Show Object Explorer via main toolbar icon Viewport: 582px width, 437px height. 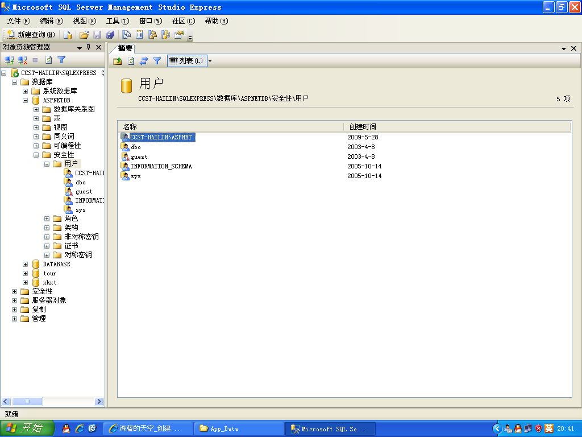[x=152, y=35]
